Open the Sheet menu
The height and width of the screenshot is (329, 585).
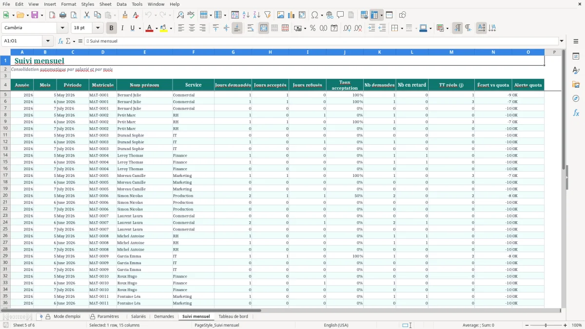click(x=105, y=4)
